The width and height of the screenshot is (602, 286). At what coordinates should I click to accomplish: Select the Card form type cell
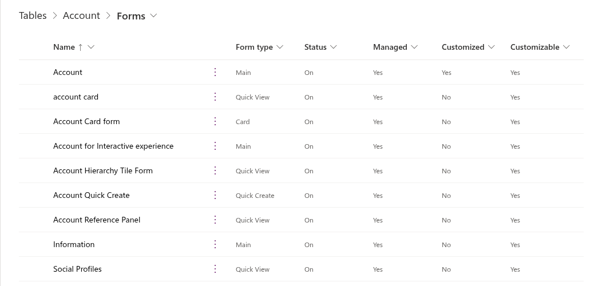[x=243, y=122]
